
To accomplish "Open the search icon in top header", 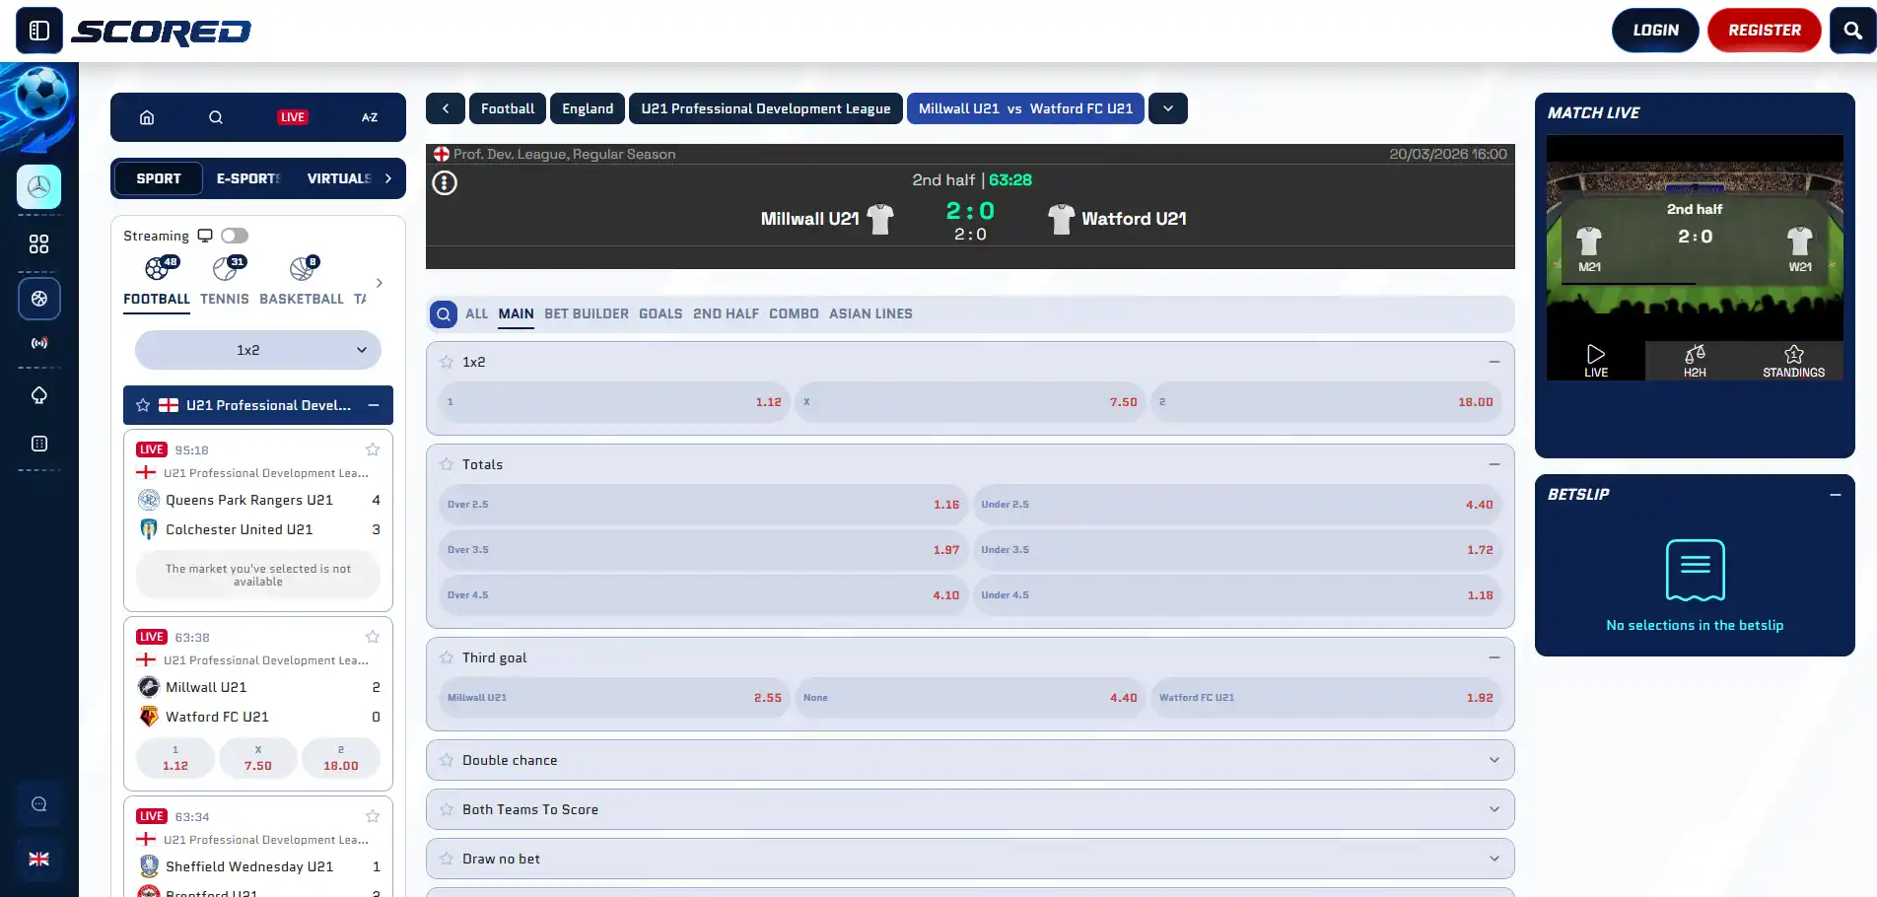I will coord(1852,31).
